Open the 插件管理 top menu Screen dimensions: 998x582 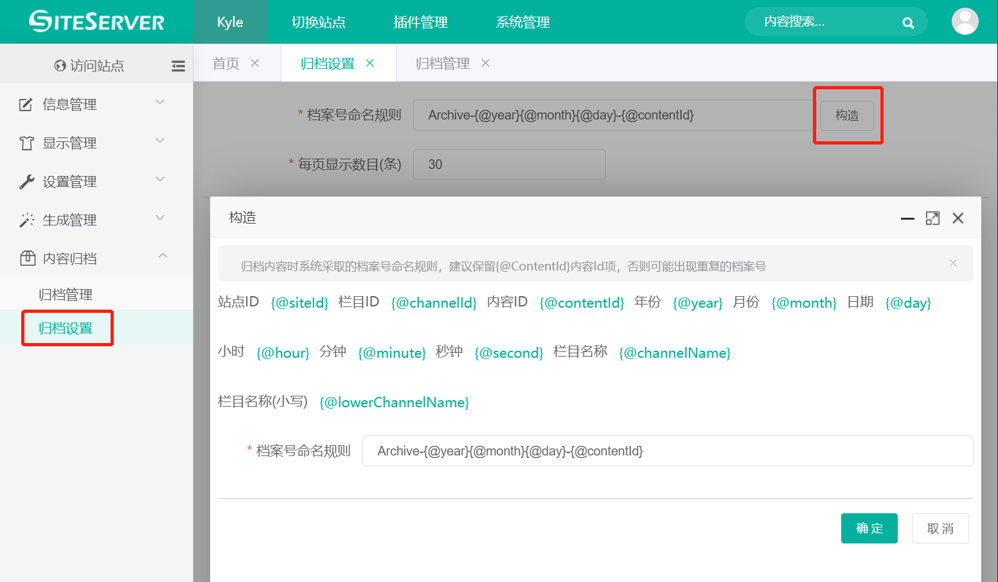pyautogui.click(x=420, y=22)
